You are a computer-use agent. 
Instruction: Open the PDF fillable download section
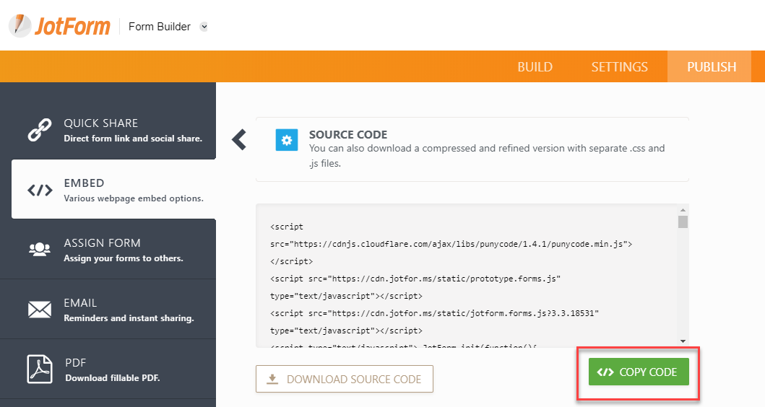tap(108, 369)
